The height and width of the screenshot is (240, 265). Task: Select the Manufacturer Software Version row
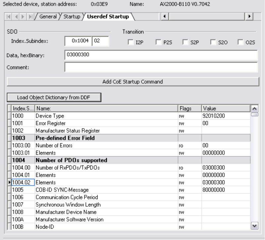(129, 219)
